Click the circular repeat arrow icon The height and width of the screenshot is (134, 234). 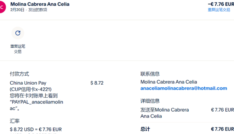[x=18, y=33]
